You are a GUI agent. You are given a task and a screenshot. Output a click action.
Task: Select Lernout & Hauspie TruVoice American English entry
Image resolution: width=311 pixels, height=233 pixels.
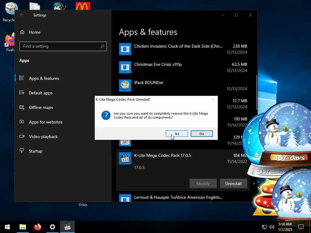coord(178,197)
